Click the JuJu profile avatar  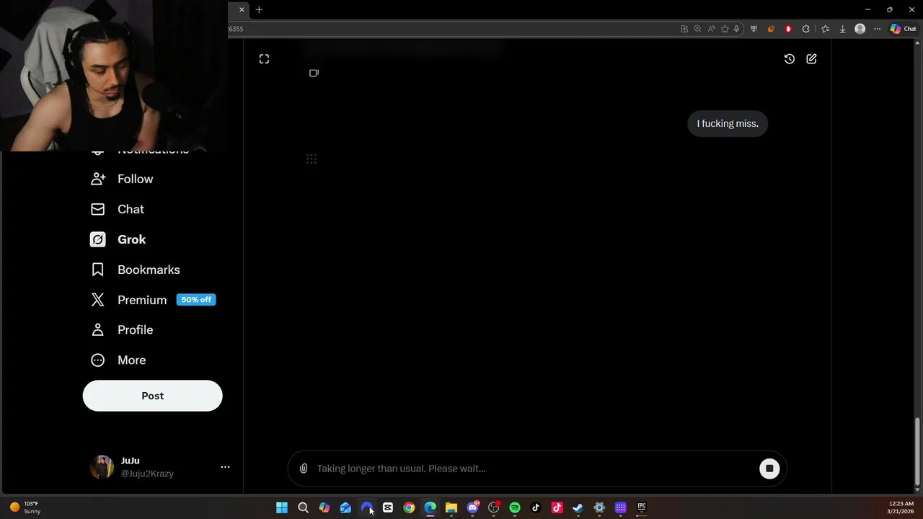[x=102, y=467]
